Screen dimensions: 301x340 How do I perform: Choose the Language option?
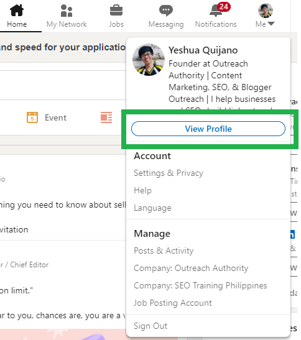coord(152,208)
